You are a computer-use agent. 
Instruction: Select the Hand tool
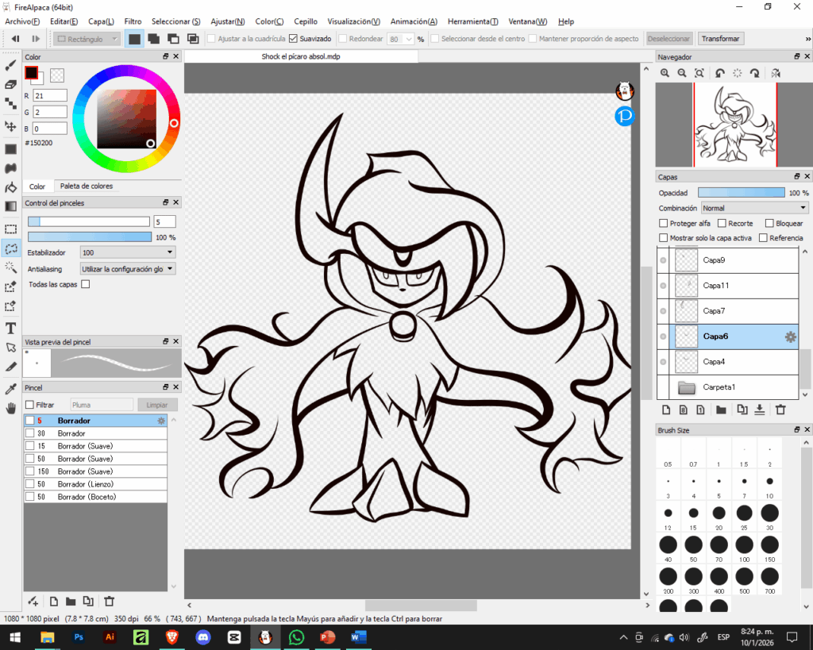(x=10, y=408)
